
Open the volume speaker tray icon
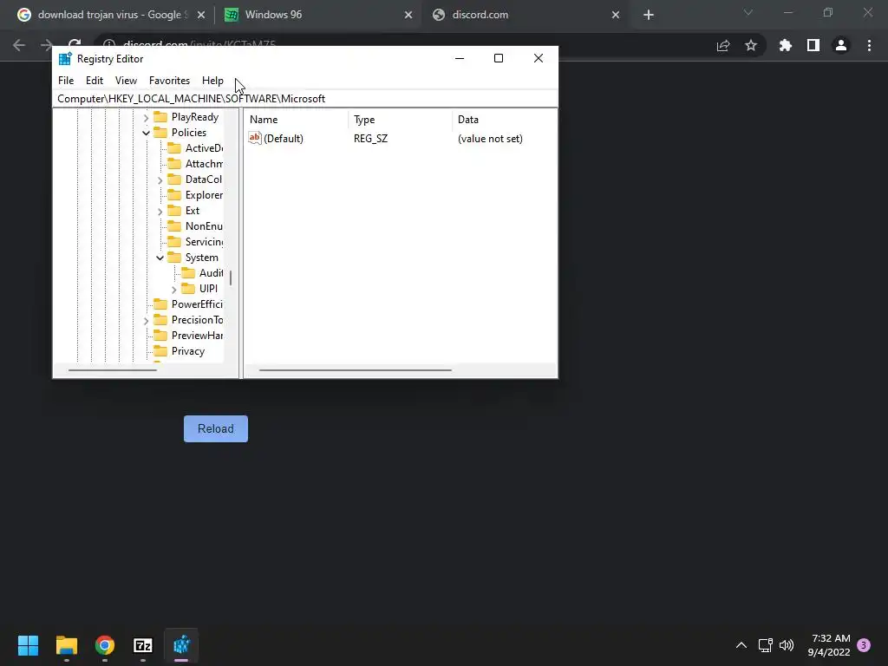pos(787,645)
